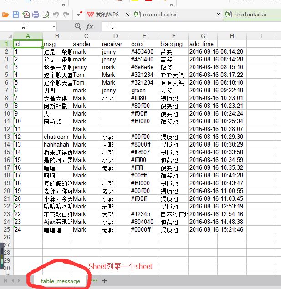Go to next sheet arrow
This screenshot has height=289, width=281.
[x=19, y=281]
